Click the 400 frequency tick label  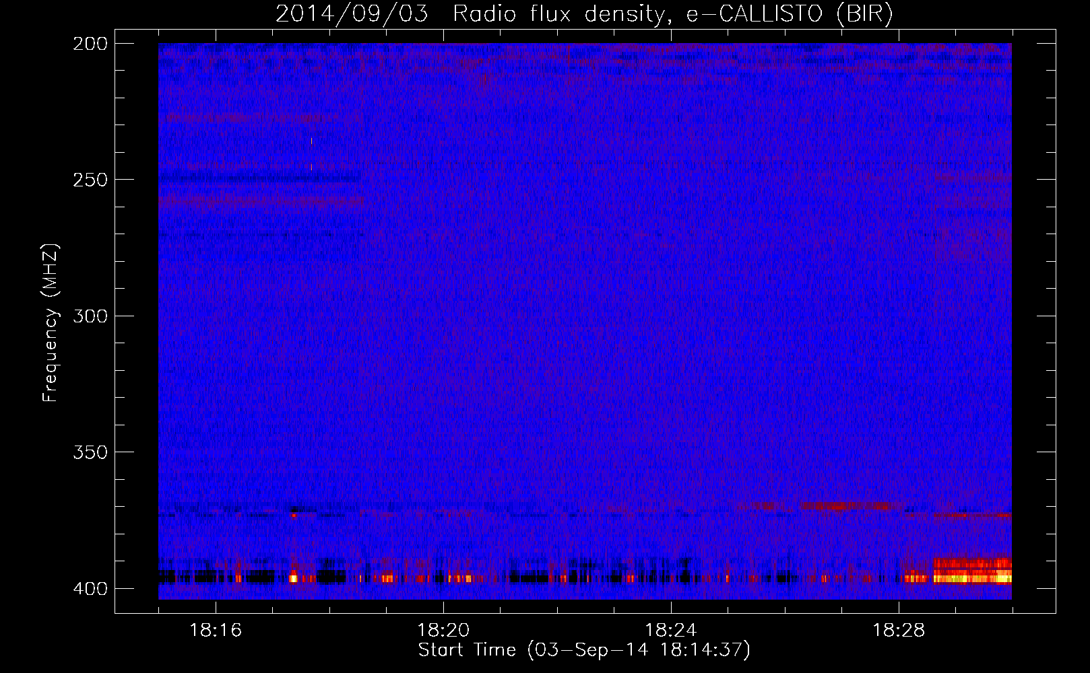[x=90, y=589]
